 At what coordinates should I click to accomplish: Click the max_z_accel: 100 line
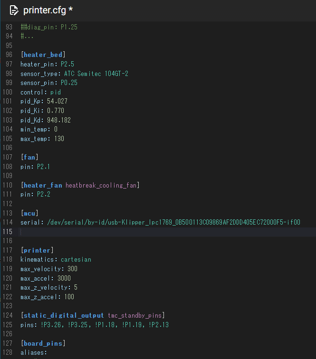coord(47,297)
